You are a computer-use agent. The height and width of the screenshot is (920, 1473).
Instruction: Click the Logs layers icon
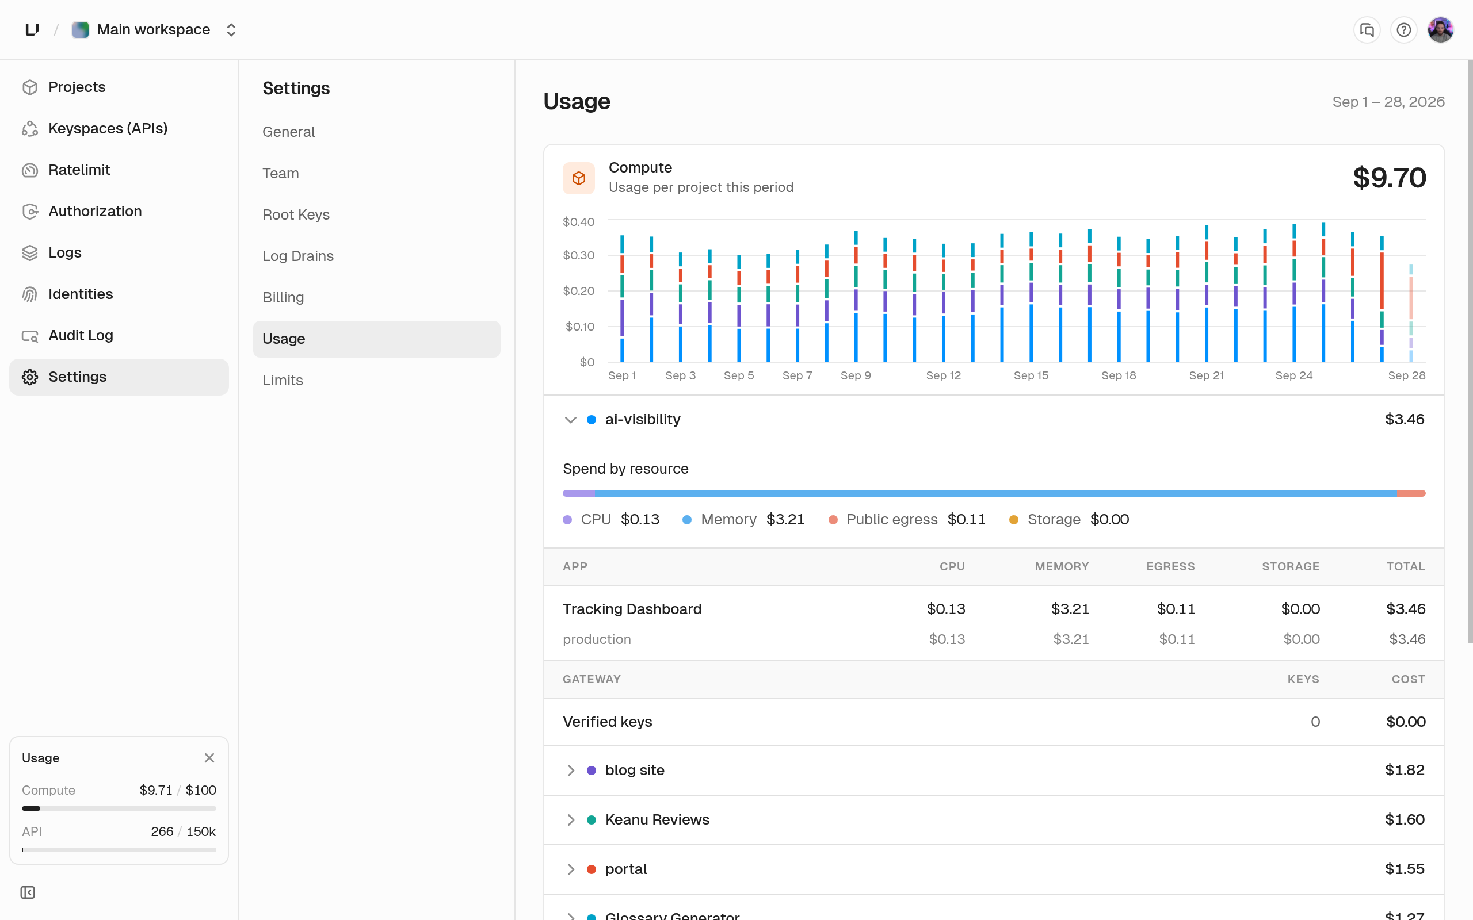coord(30,253)
